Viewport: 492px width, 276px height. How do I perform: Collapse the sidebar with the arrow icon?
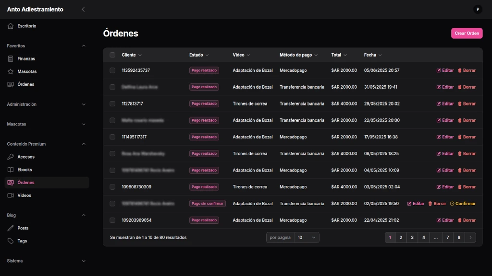click(x=83, y=9)
